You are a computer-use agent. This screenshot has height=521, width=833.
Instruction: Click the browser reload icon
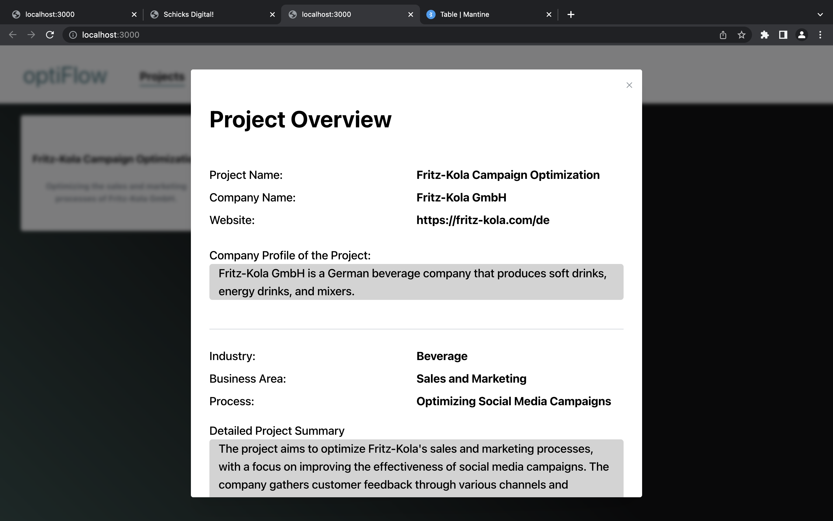50,35
